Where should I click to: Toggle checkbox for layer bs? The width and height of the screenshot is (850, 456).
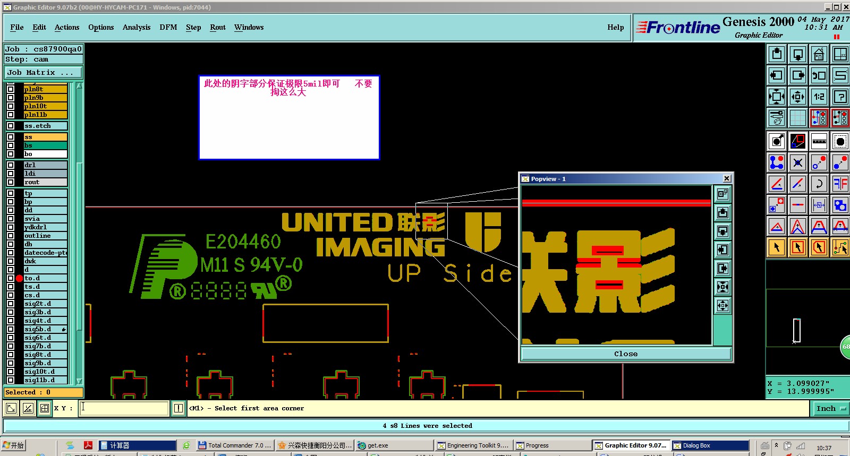(x=11, y=145)
